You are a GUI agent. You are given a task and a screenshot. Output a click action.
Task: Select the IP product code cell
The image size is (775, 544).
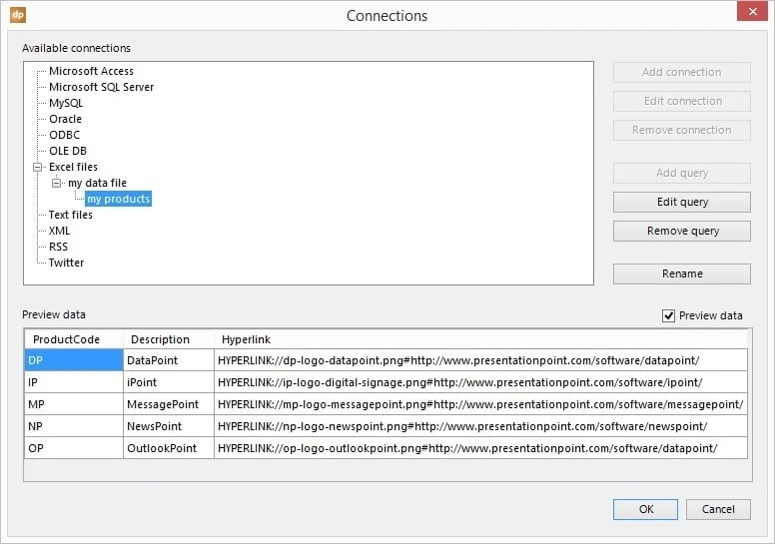click(x=74, y=382)
